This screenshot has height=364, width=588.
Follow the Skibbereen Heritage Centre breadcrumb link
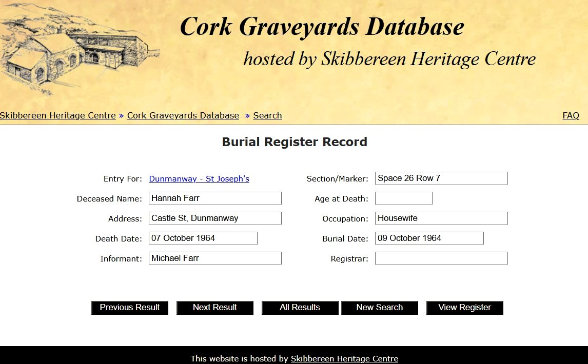pyautogui.click(x=58, y=115)
